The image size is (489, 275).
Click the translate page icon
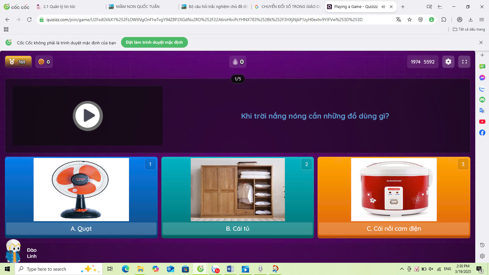398,20
